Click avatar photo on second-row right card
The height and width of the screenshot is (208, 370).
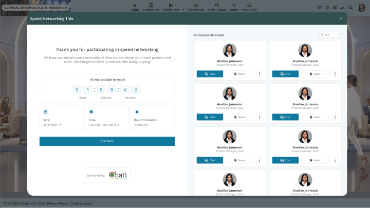click(305, 93)
